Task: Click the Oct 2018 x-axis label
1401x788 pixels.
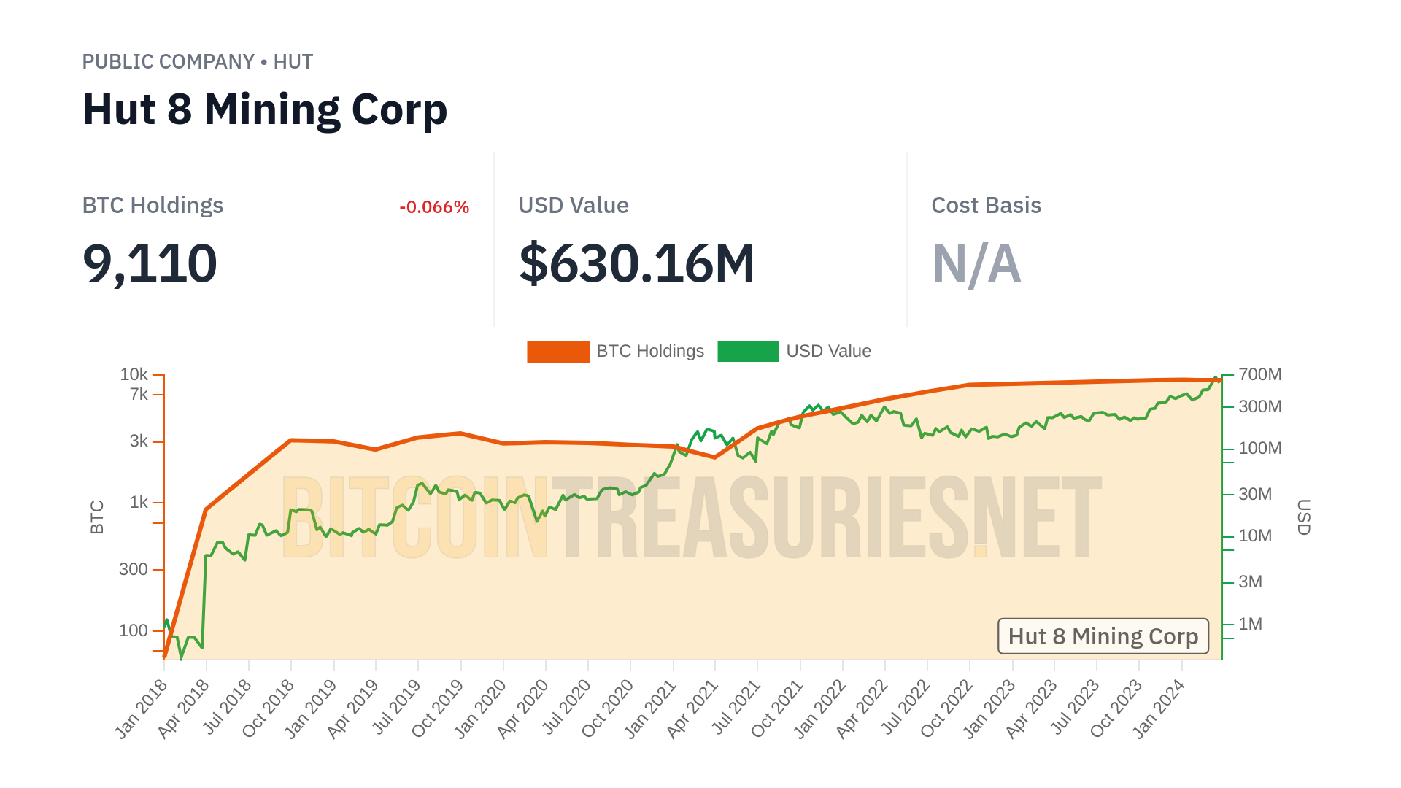Action: [x=269, y=708]
